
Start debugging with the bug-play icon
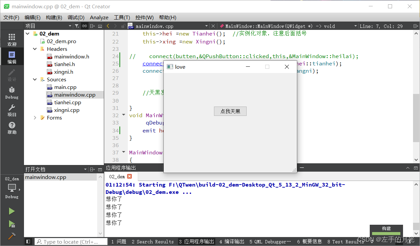click(x=12, y=223)
